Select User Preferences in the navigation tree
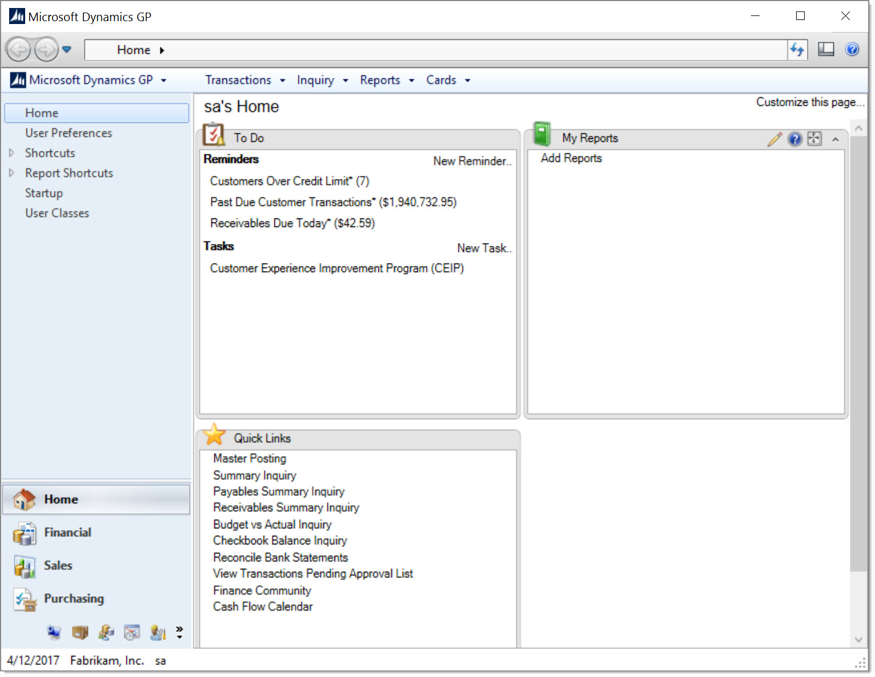Viewport: 875px width, 677px height. 69,133
